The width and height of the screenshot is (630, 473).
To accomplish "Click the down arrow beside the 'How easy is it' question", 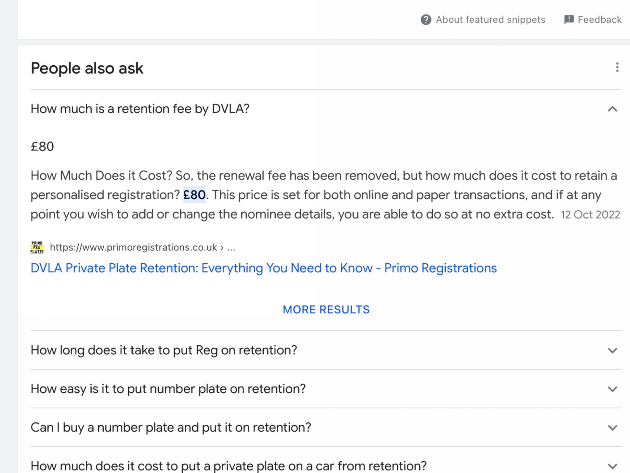I will pyautogui.click(x=612, y=389).
